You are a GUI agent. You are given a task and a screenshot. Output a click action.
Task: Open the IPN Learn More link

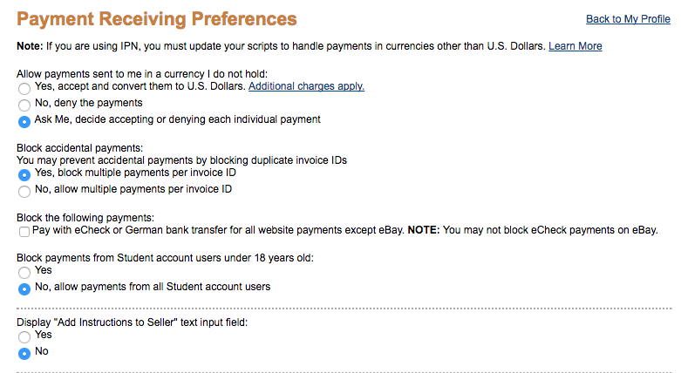click(575, 46)
